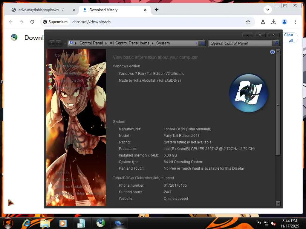Open the blue help question mark
This screenshot has width=306, height=229.
pyautogui.click(x=273, y=52)
